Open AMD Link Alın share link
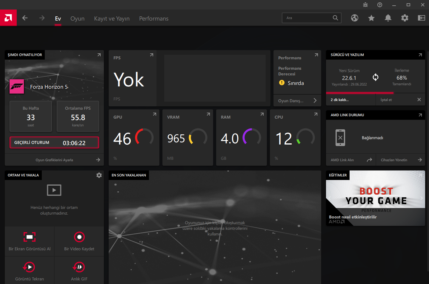 tap(351, 160)
